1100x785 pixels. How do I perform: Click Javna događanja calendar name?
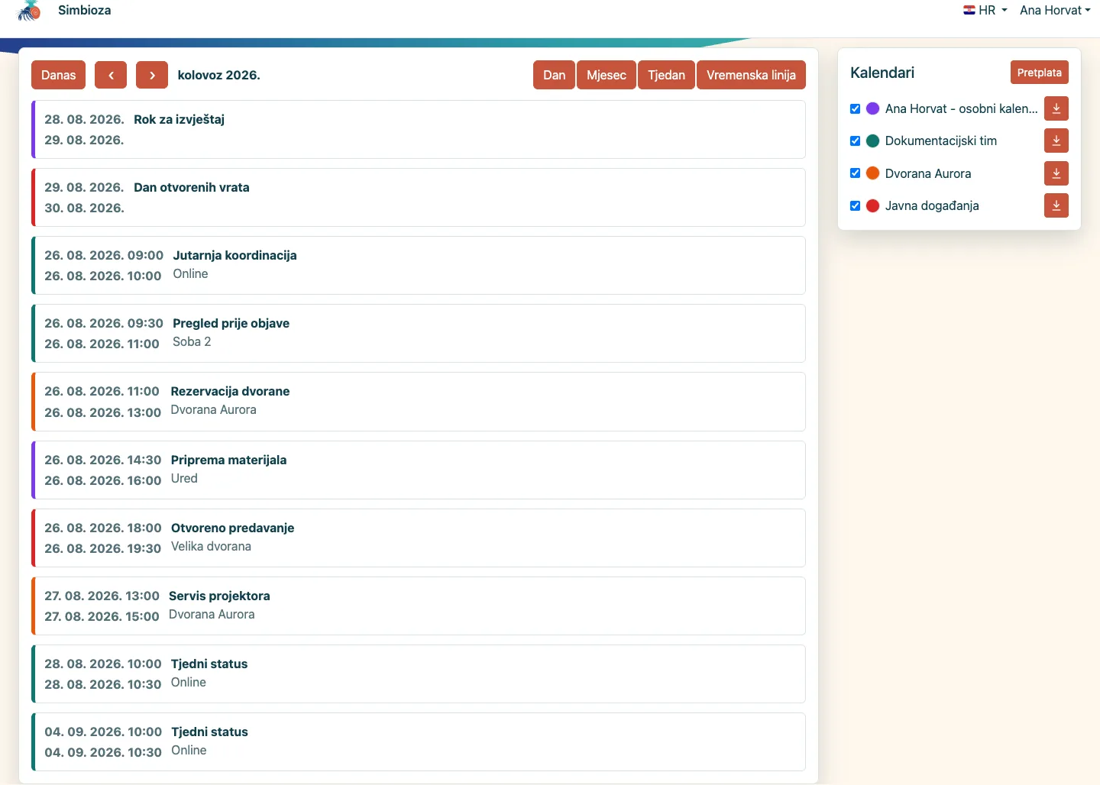[932, 205]
